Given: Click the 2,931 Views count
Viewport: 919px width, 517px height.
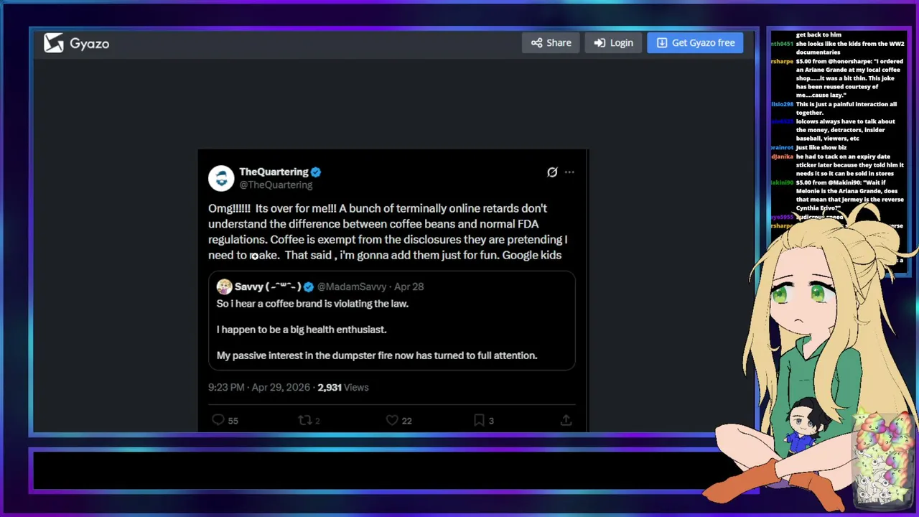Looking at the screenshot, I should [343, 387].
